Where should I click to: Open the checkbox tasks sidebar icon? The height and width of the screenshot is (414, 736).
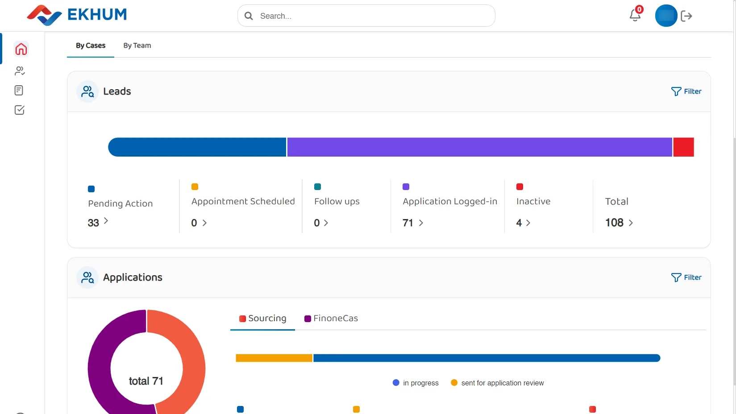[19, 110]
